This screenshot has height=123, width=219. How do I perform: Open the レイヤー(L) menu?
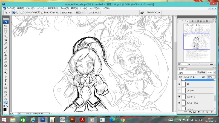click(41, 8)
